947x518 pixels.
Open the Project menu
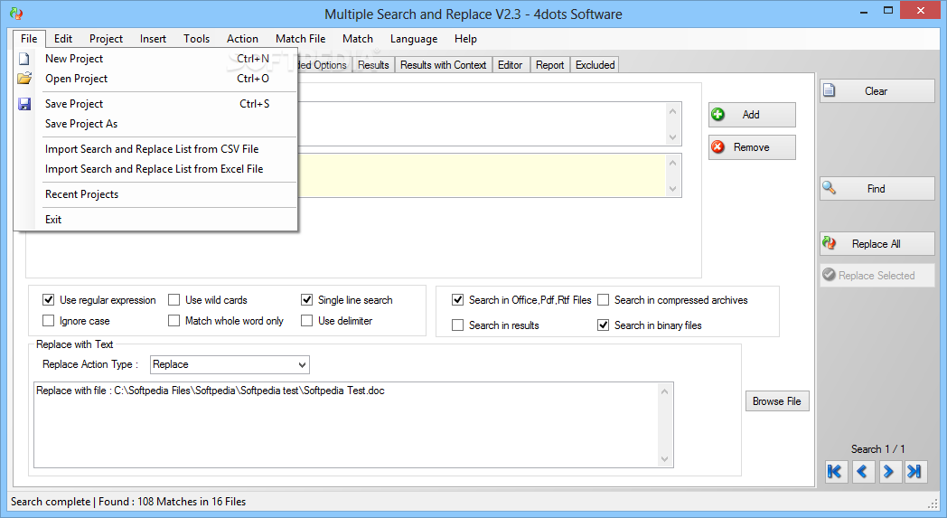point(106,39)
